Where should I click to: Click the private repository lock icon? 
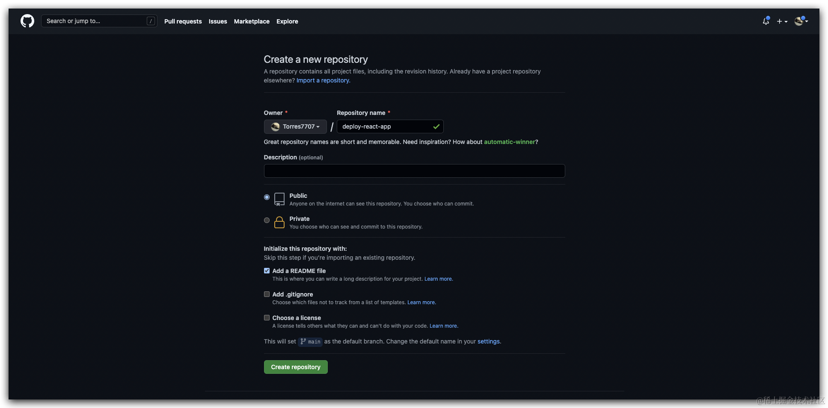279,222
